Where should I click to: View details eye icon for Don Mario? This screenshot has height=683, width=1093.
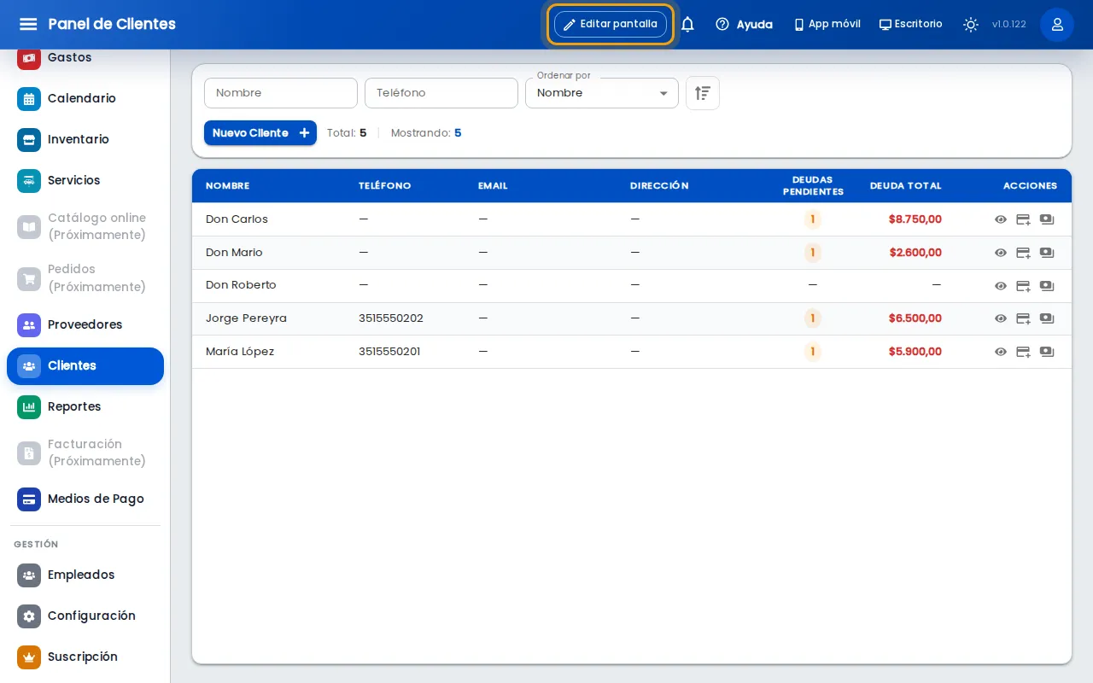(1001, 253)
